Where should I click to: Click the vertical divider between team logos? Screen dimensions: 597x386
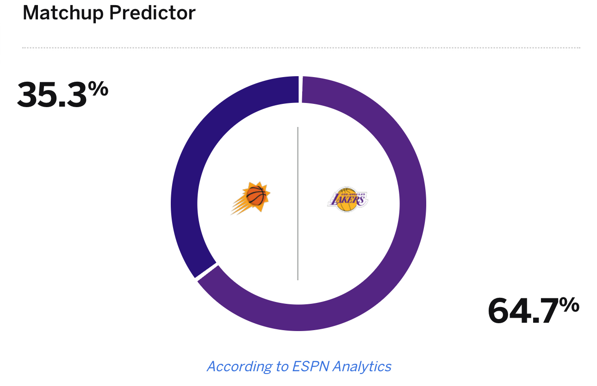point(298,203)
